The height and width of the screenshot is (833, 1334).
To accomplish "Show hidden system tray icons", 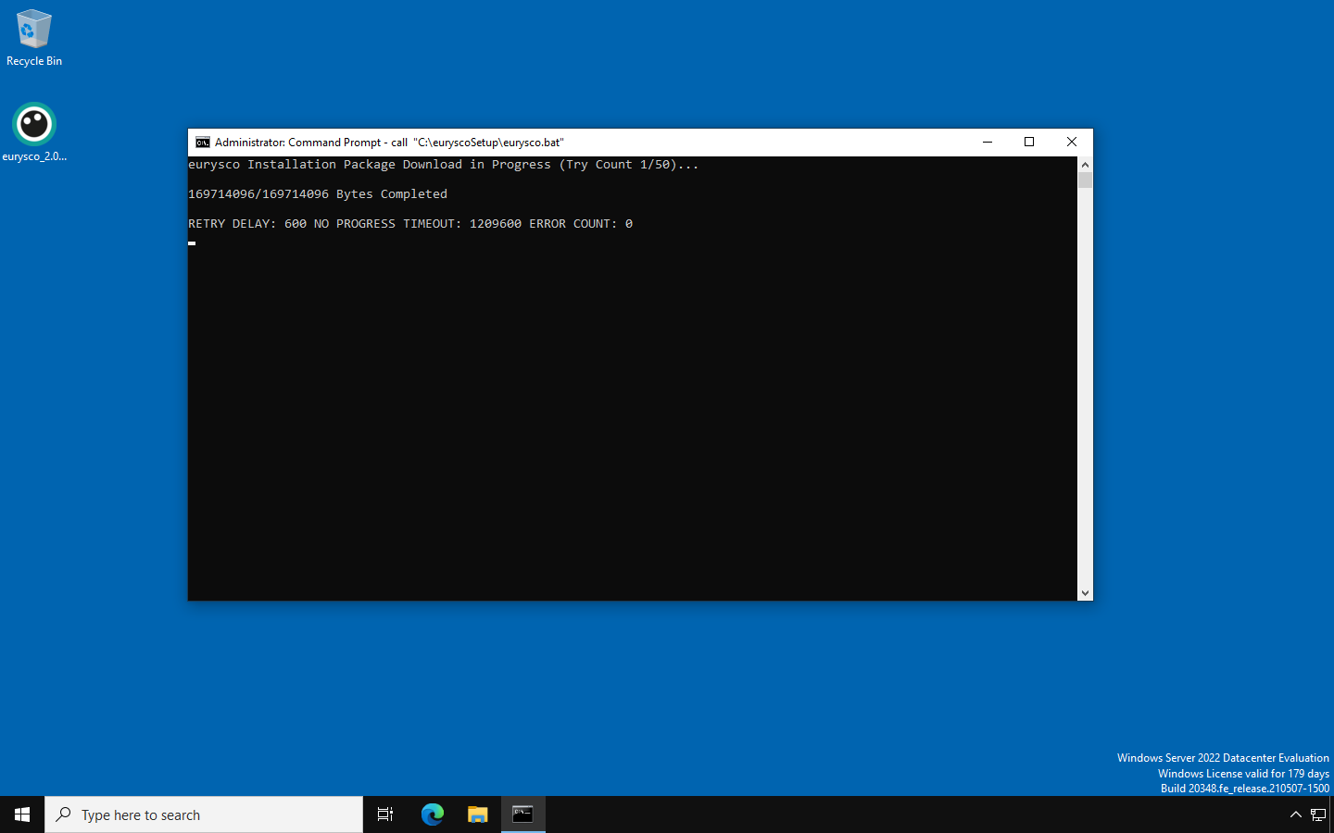I will pyautogui.click(x=1295, y=814).
